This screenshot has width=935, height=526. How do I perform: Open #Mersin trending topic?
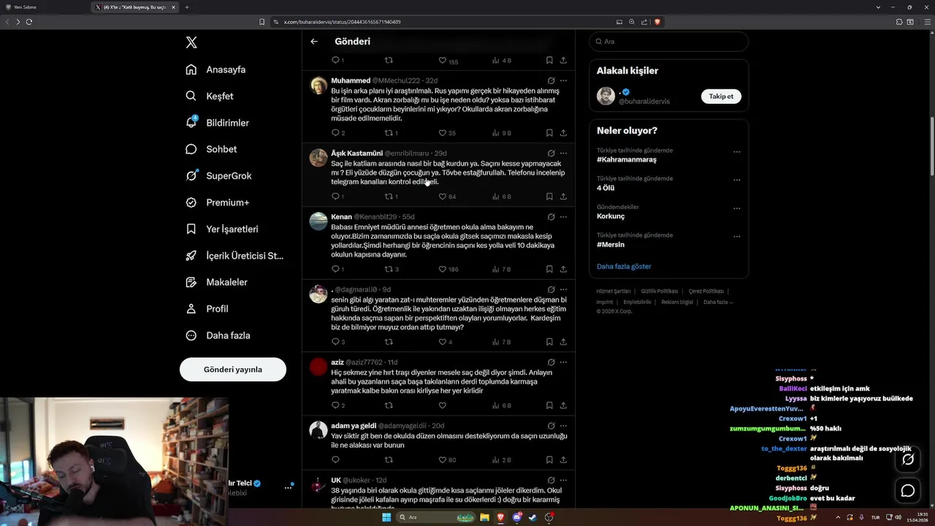tap(611, 245)
